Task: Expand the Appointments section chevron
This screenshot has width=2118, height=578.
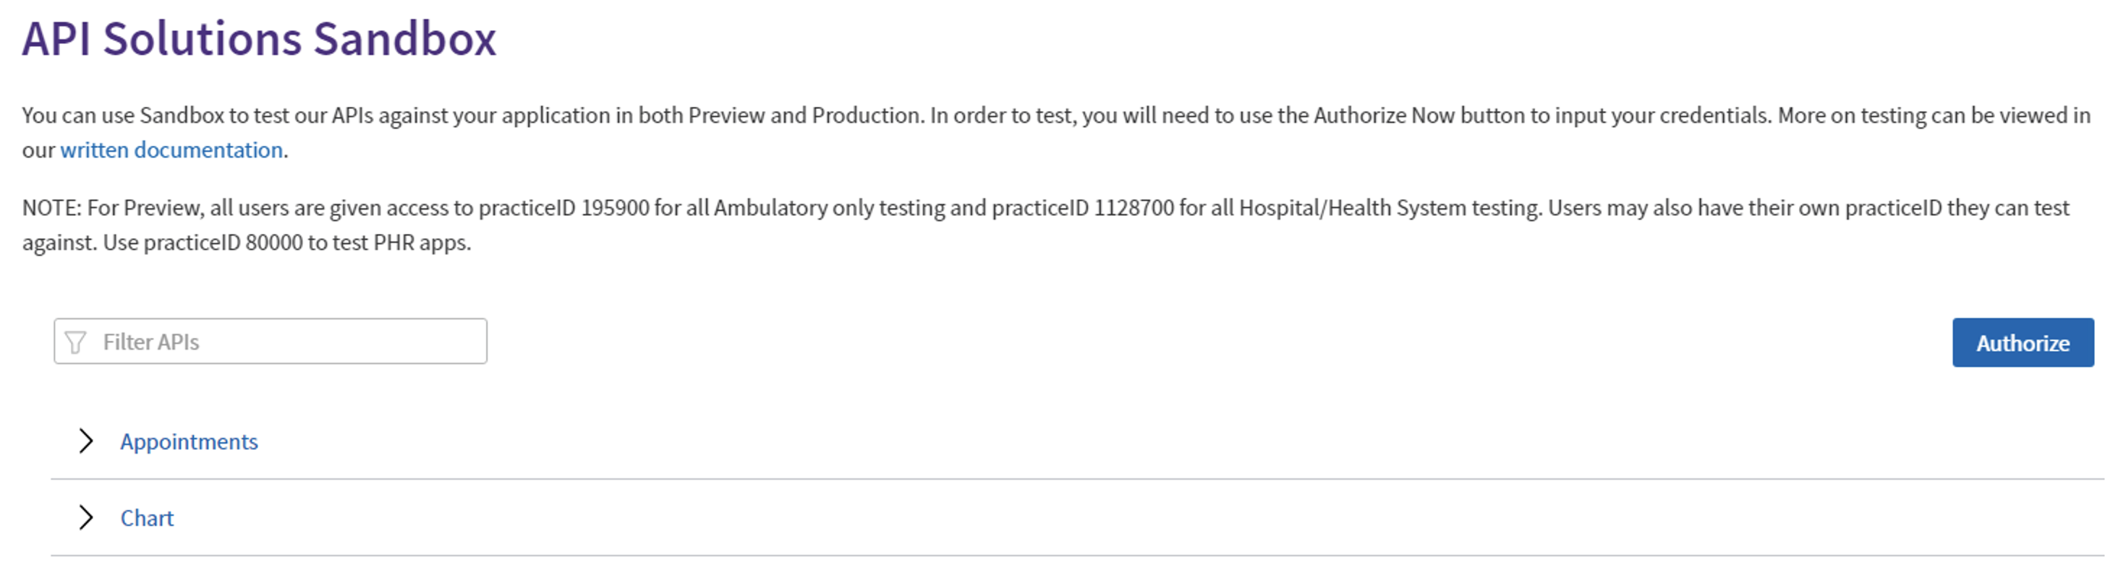Action: pos(85,441)
